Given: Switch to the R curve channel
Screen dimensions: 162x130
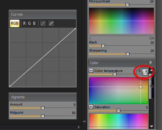Looking at the screenshot, I should 25,23.
